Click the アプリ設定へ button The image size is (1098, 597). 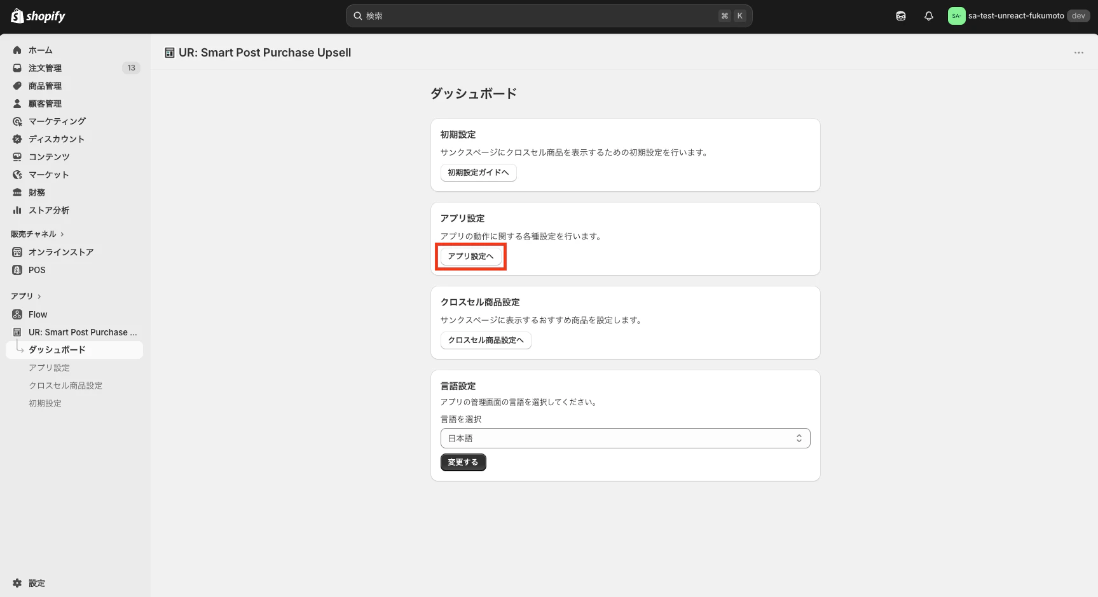tap(470, 257)
